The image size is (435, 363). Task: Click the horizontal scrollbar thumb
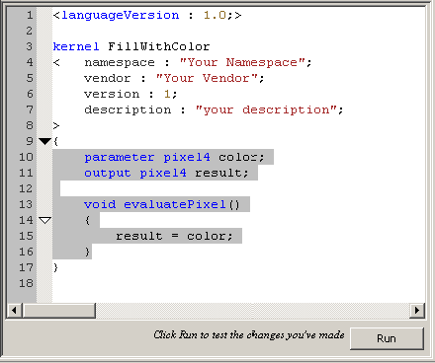[59, 310]
